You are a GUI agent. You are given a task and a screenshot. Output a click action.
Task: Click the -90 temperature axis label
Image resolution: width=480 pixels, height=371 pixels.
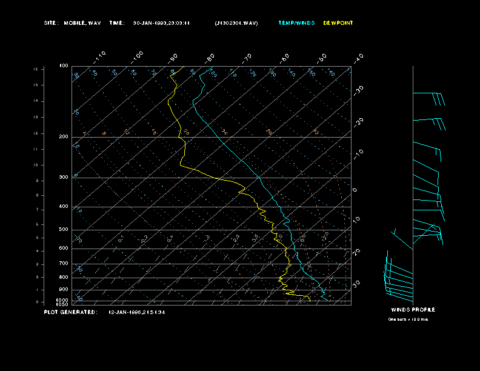click(173, 58)
